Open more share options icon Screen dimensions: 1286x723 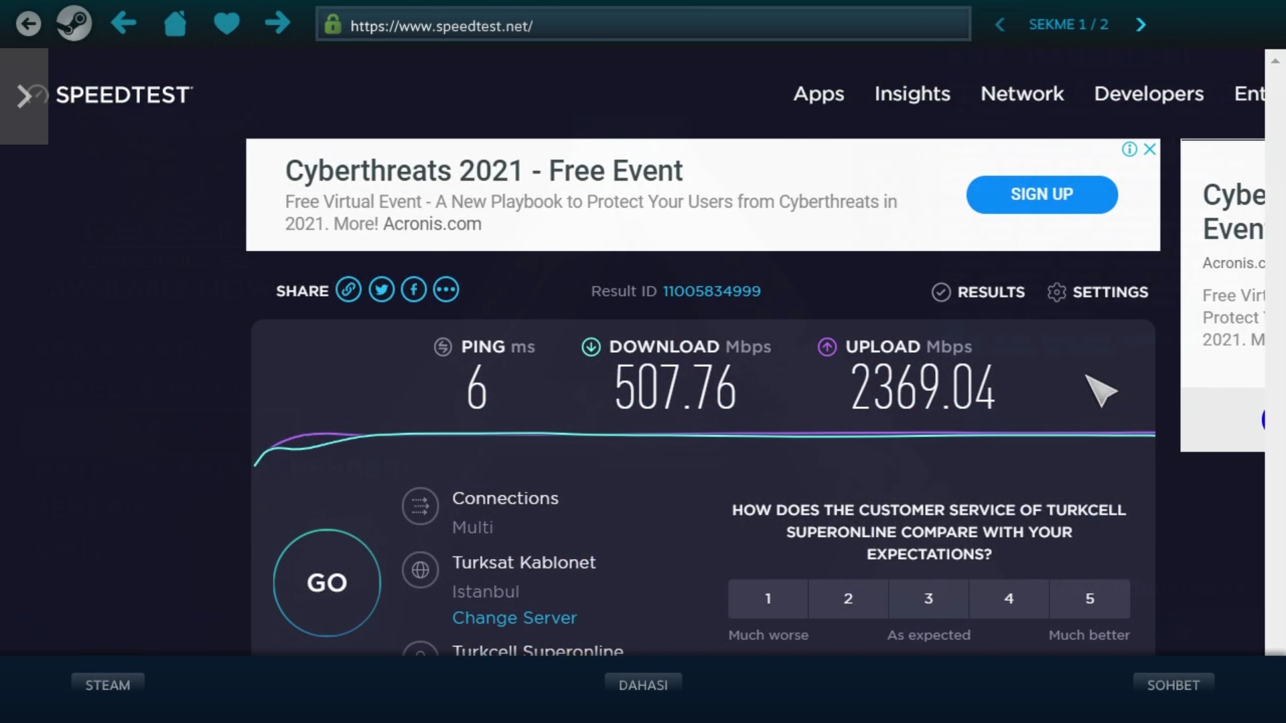[x=446, y=290]
